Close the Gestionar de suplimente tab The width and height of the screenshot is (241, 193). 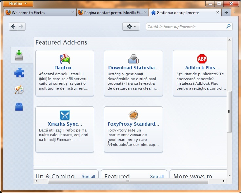tap(218, 12)
